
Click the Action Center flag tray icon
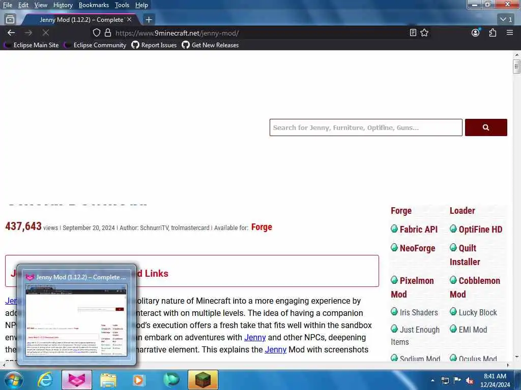click(457, 380)
